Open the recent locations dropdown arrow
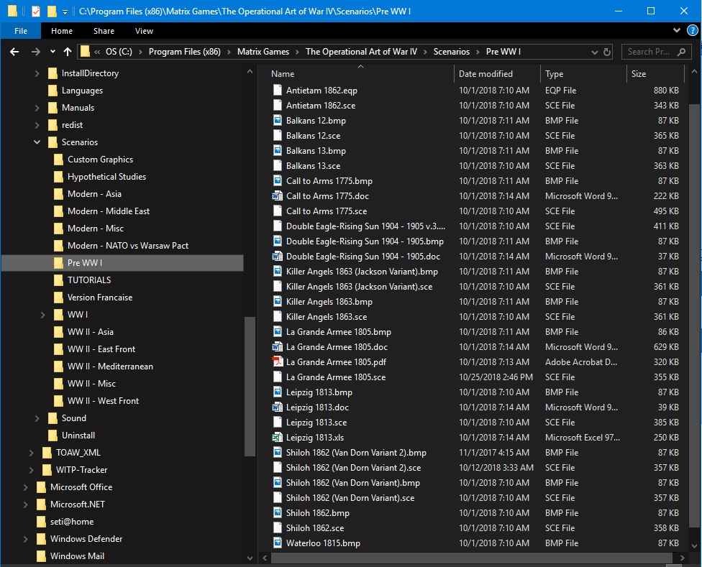 pyautogui.click(x=53, y=52)
